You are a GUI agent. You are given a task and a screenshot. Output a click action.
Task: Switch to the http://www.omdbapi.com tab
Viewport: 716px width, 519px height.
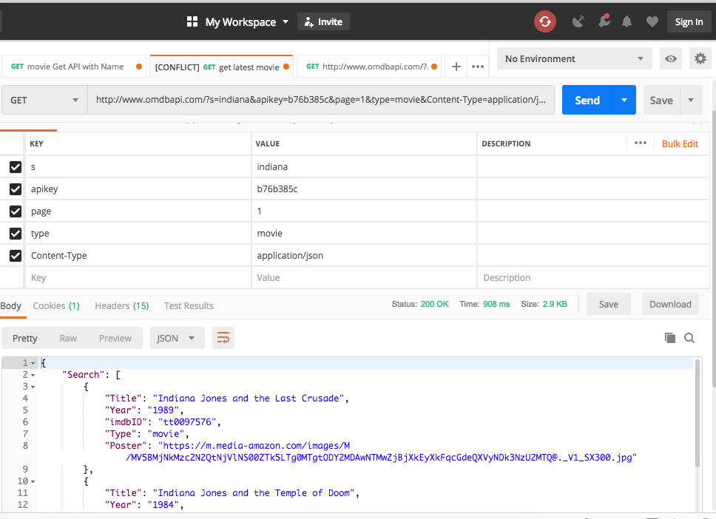point(368,67)
